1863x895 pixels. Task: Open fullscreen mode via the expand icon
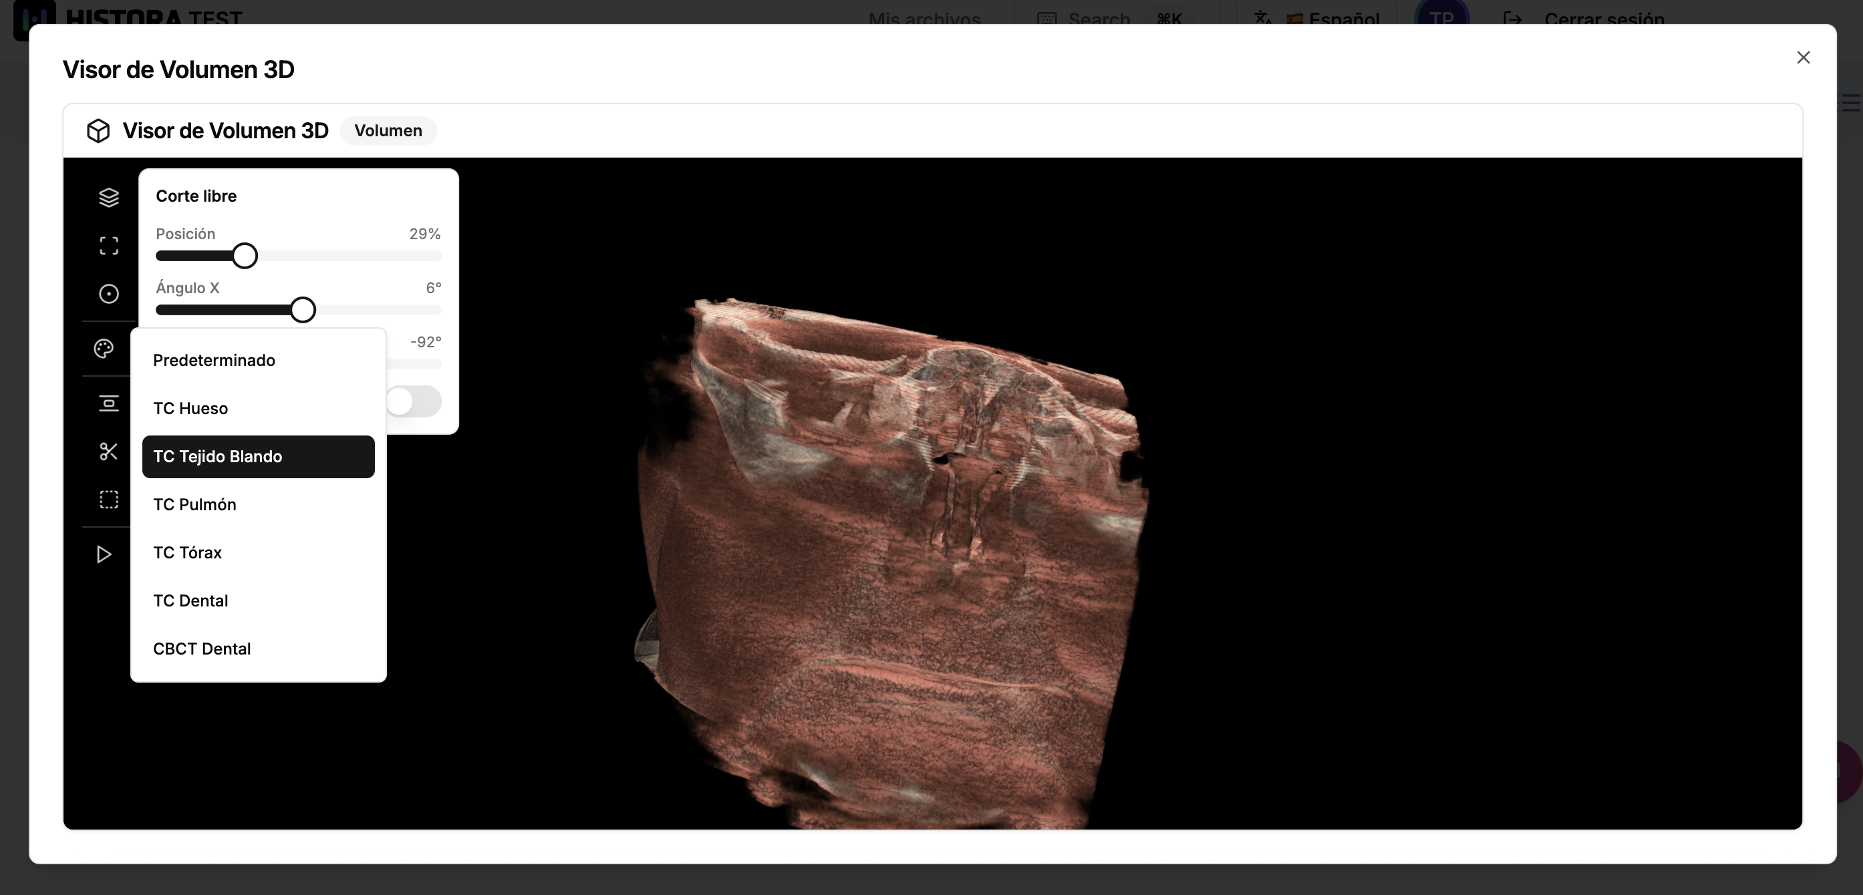[x=108, y=245]
